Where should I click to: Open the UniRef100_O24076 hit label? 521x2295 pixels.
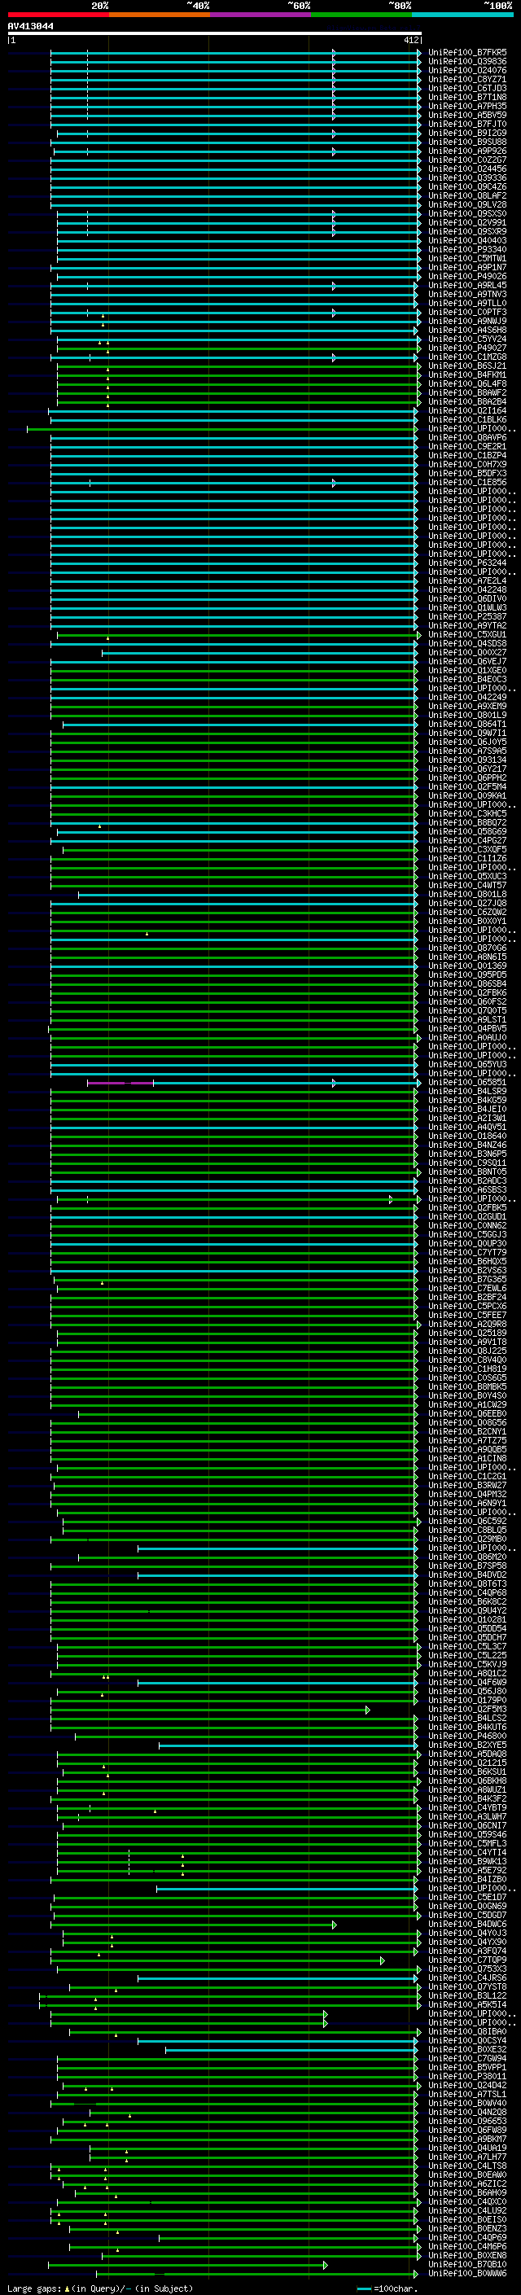[x=467, y=70]
